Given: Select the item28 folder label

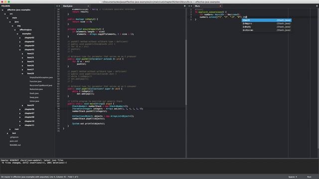Looking at the screenshot, I should (x=30, y=74).
